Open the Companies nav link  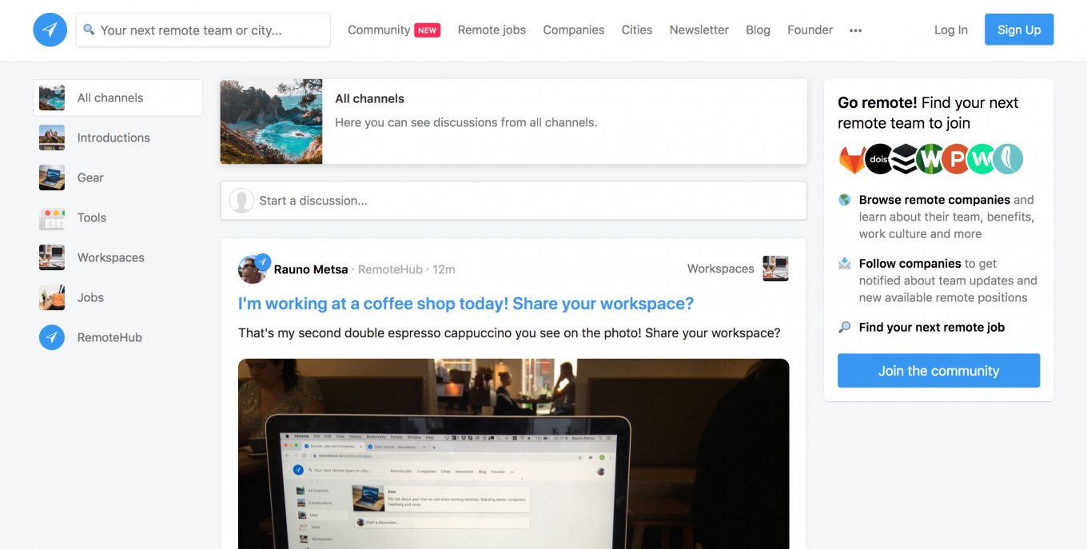coord(573,30)
